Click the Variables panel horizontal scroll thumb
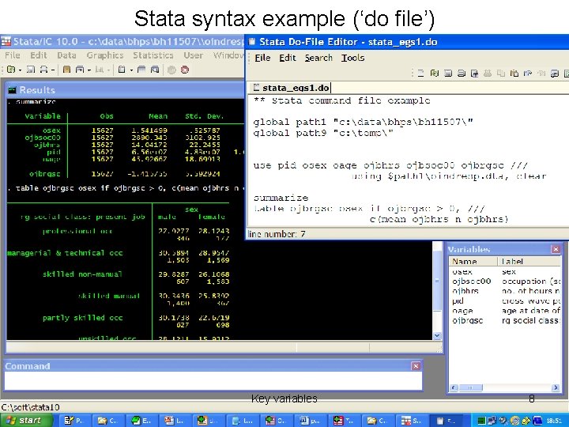569x427 pixels. click(470, 387)
